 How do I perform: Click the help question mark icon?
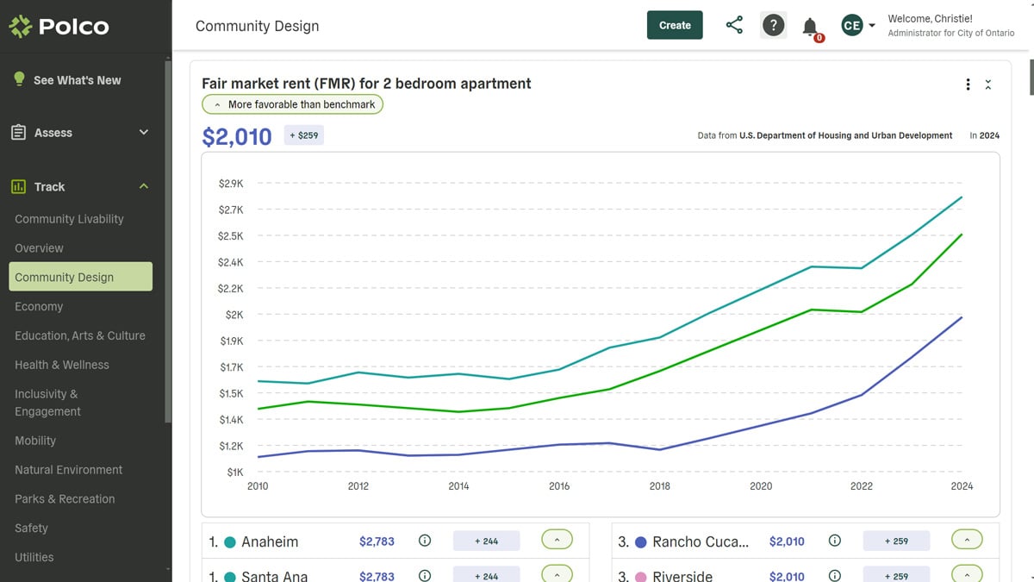click(773, 25)
